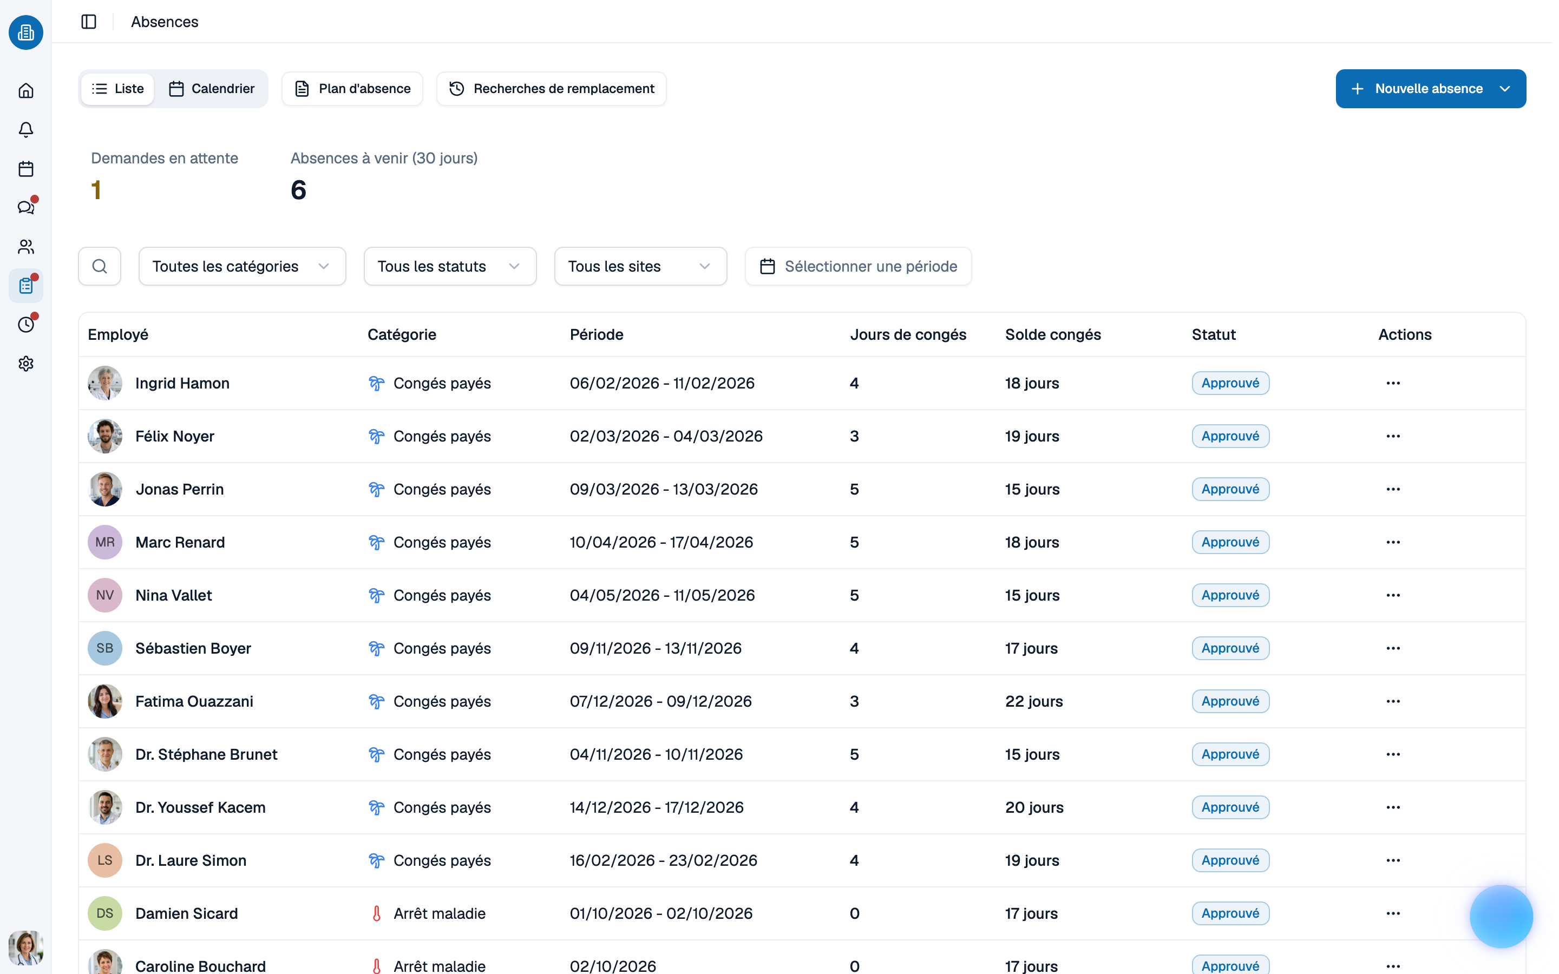
Task: Click the blue floating assistant bubble
Action: (1501, 916)
